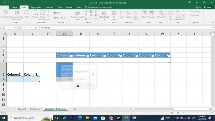Open the View tab
Screen dimensions: 215x121
(79, 7)
